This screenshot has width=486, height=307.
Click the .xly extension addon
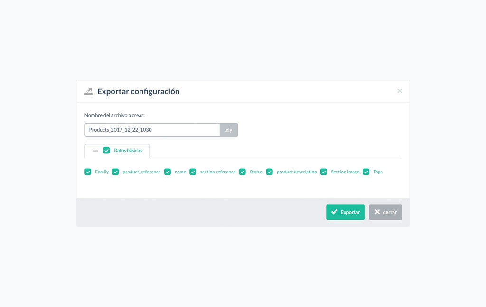pyautogui.click(x=229, y=130)
